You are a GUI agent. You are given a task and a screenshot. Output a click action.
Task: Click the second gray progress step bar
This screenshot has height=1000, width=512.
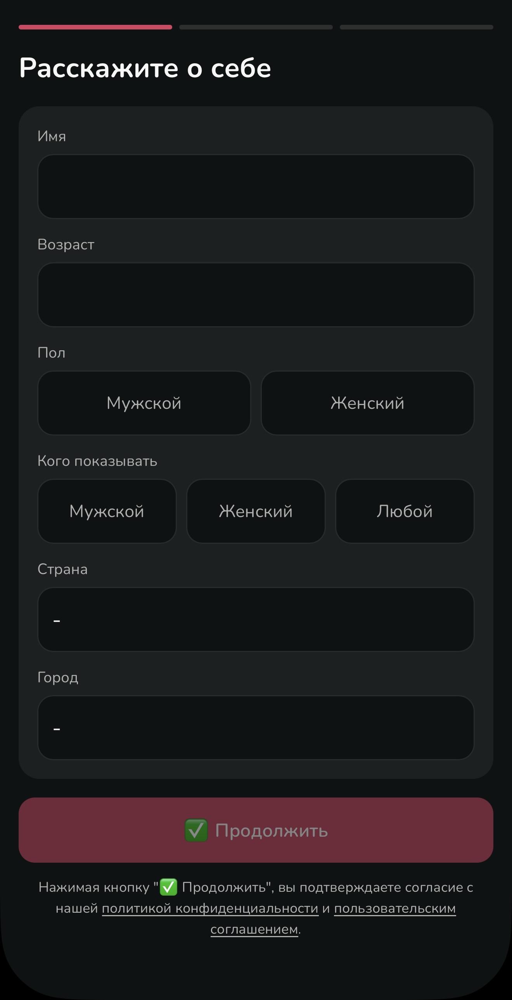tap(256, 27)
